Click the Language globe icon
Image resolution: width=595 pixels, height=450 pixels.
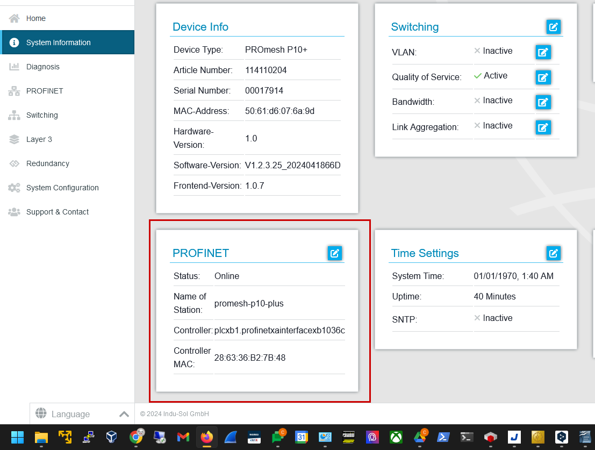click(41, 413)
